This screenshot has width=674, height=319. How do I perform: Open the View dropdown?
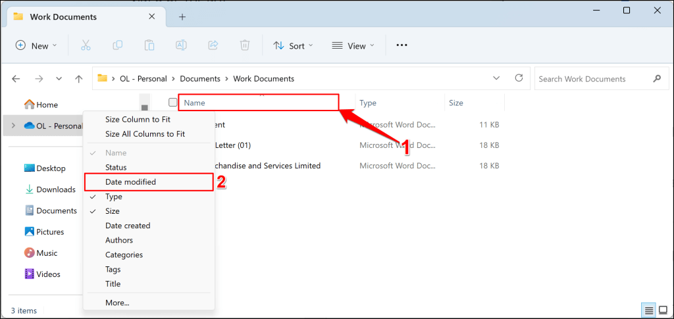[x=353, y=45]
